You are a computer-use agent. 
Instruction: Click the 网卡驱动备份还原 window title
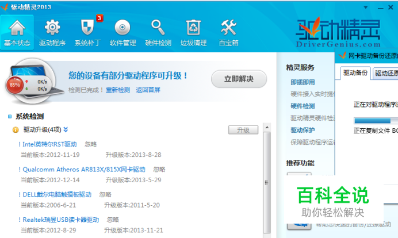click(373, 56)
